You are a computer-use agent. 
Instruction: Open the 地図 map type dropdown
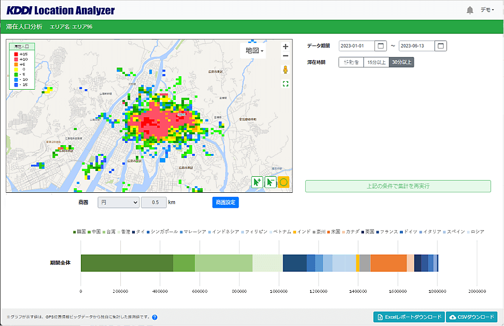[x=254, y=51]
